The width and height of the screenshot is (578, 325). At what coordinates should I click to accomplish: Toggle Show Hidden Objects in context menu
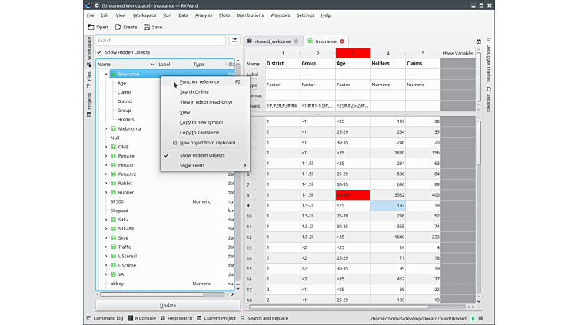click(x=201, y=155)
